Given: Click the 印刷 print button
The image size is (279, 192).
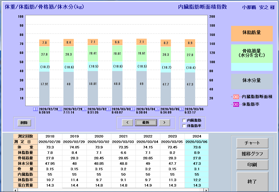Looking at the screenshot, I should point(252,165).
